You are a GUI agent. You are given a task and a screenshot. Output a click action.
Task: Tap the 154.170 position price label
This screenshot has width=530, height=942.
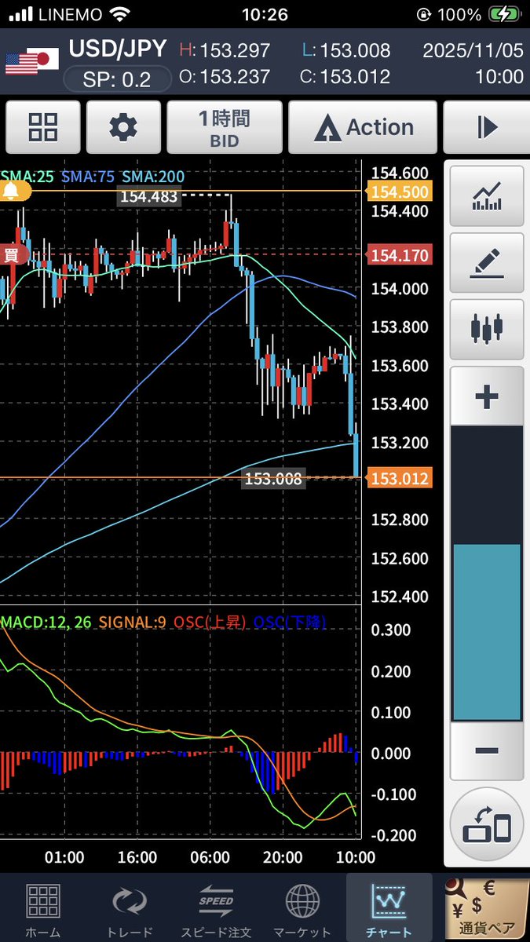[x=400, y=254]
